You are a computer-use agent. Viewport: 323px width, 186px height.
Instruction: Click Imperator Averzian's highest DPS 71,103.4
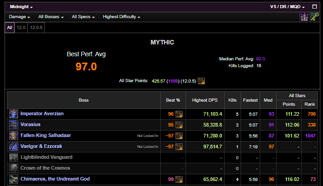(213, 114)
